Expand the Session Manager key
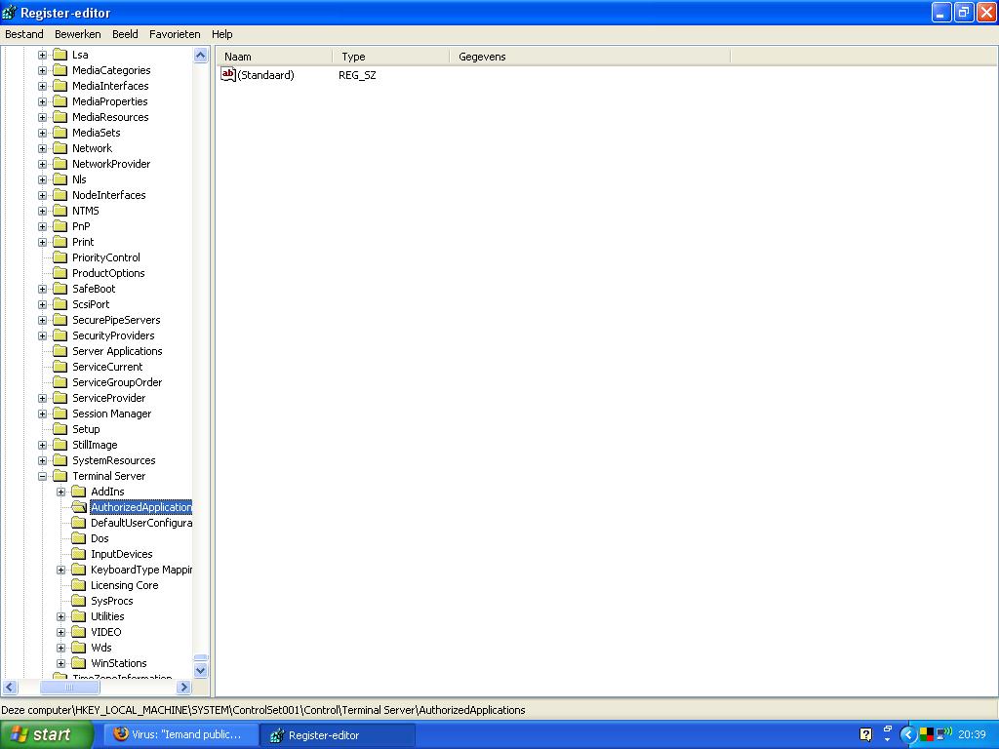 coord(42,414)
